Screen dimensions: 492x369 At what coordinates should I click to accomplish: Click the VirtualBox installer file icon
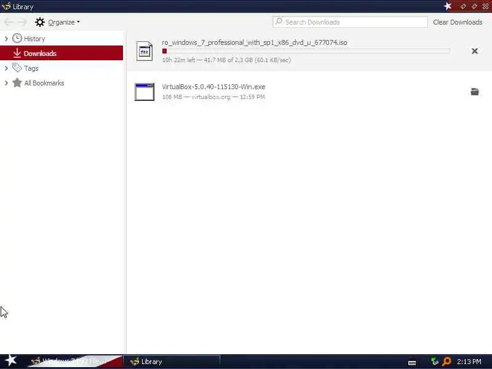[145, 92]
